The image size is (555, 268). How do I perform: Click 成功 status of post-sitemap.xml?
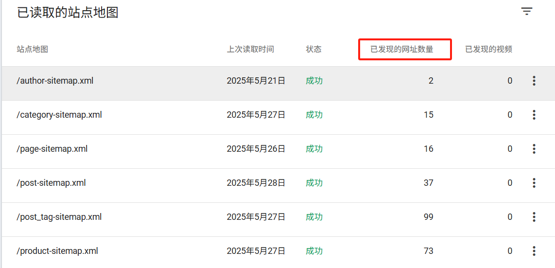tap(314, 183)
